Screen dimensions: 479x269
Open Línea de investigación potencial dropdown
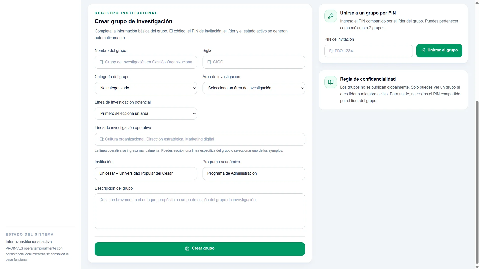click(x=146, y=114)
